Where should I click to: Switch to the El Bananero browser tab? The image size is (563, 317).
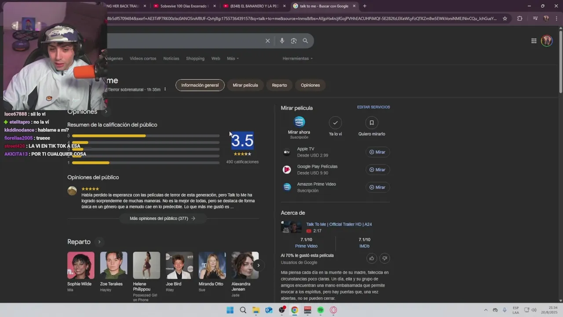[254, 6]
